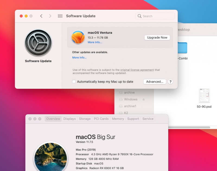
Task: Select K2 drive in Finder sidebar
Action: click(123, 113)
